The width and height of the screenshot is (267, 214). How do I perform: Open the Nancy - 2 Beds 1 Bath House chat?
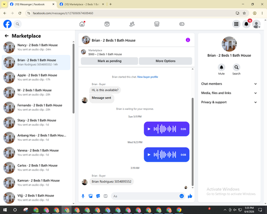click(36, 48)
